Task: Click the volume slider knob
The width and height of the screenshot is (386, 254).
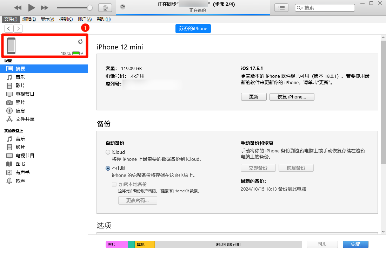Action: click(x=90, y=8)
